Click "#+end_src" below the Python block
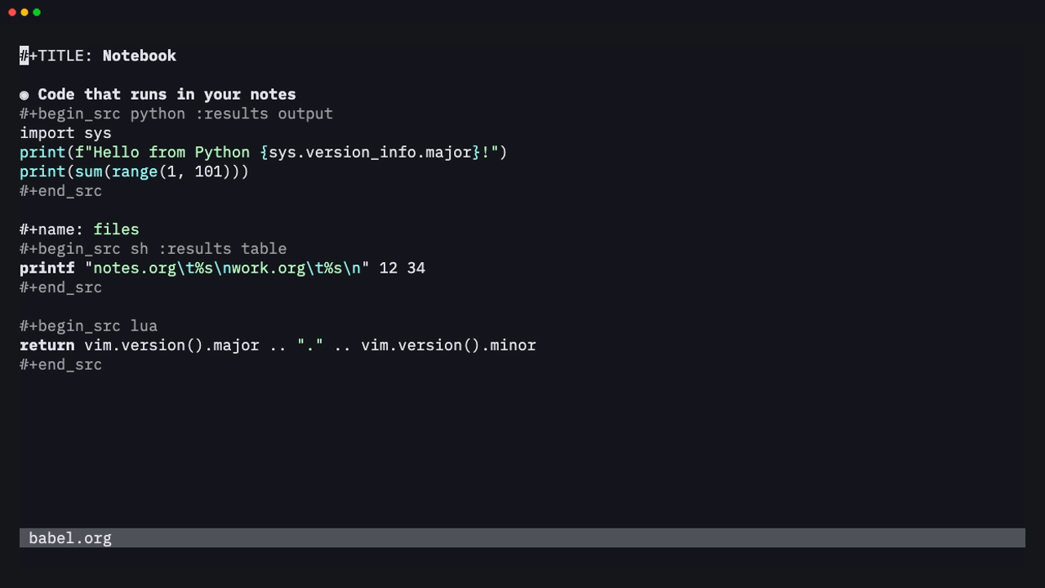Viewport: 1045px width, 588px height. 61,191
